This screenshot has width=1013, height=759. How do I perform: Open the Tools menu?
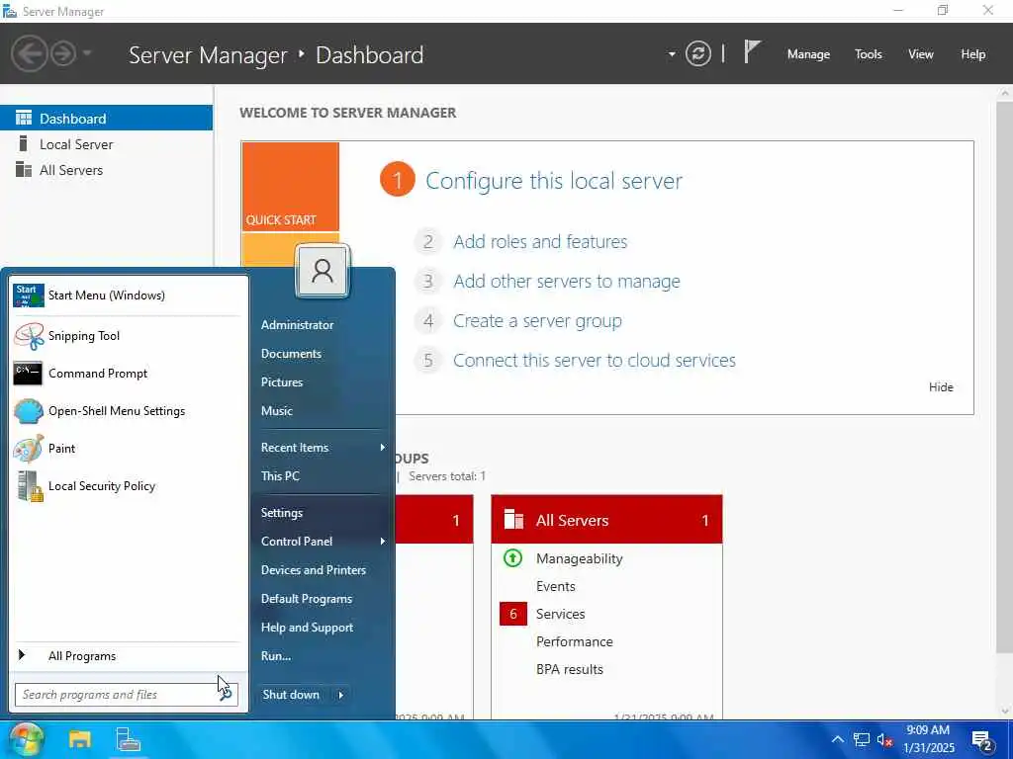[869, 54]
